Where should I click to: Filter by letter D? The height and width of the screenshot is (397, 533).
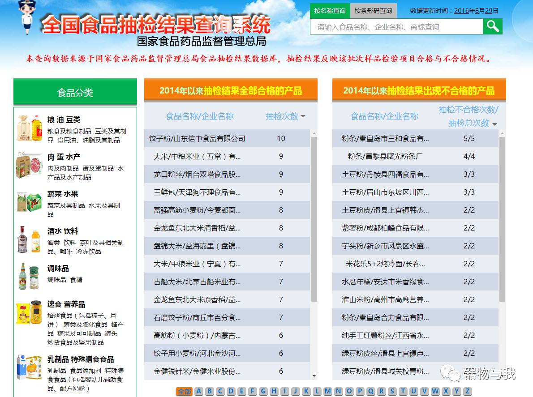click(231, 391)
